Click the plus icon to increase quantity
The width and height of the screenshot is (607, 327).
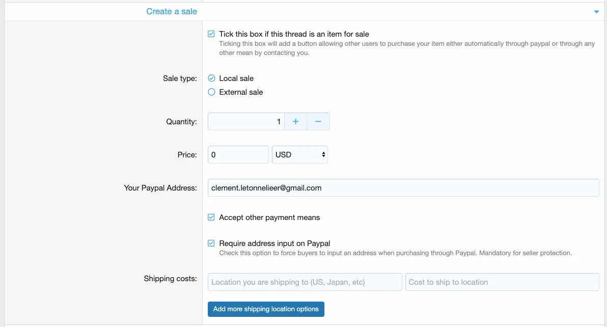[x=295, y=122]
